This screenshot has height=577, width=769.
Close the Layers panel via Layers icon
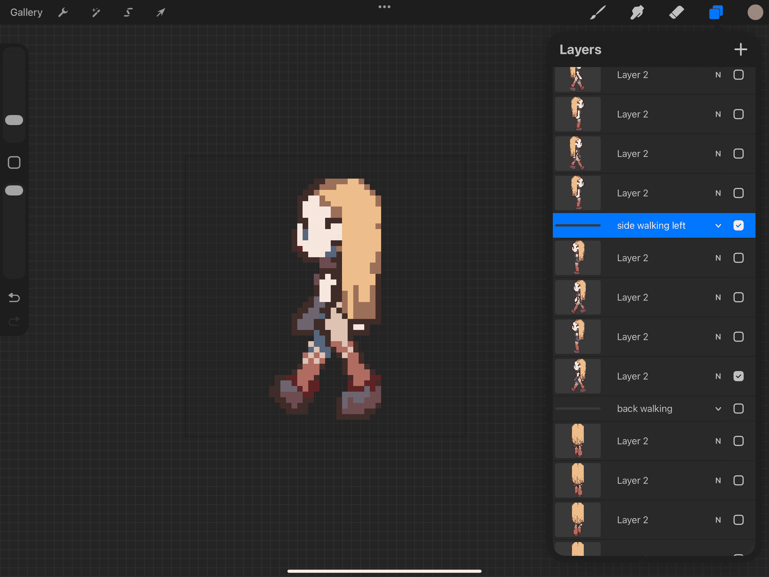pos(716,12)
